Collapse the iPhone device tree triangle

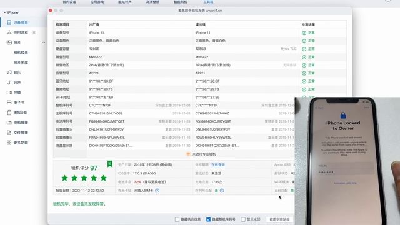[4, 12]
